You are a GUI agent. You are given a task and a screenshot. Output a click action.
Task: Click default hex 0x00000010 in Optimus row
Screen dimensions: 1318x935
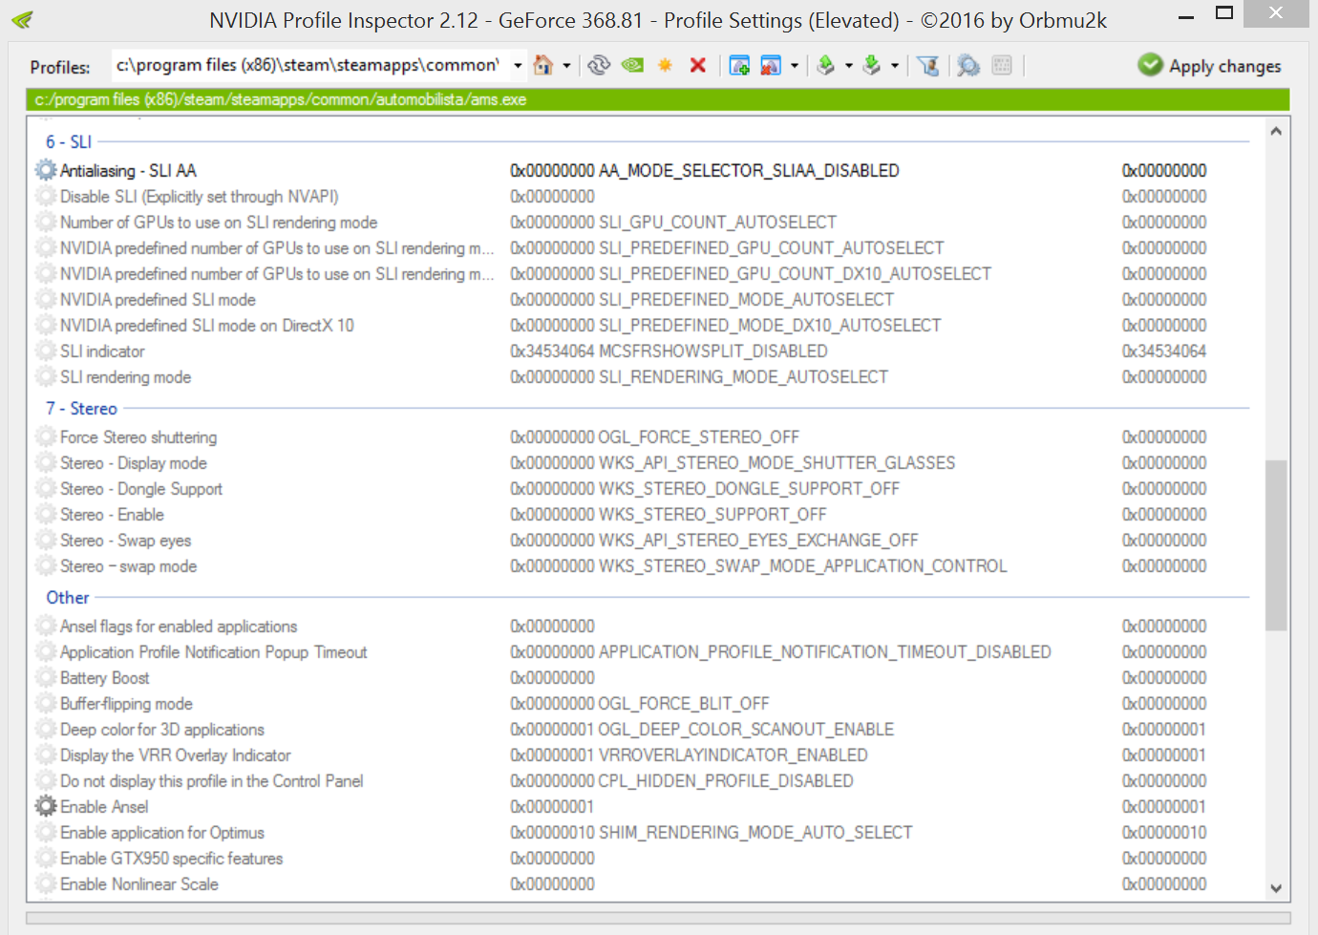coord(1164,832)
